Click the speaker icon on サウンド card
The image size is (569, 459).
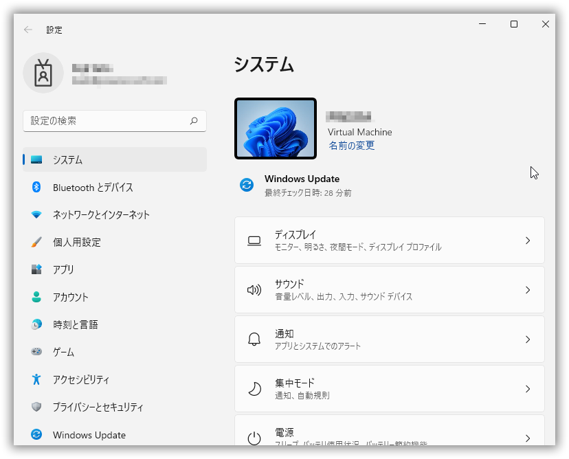click(254, 290)
